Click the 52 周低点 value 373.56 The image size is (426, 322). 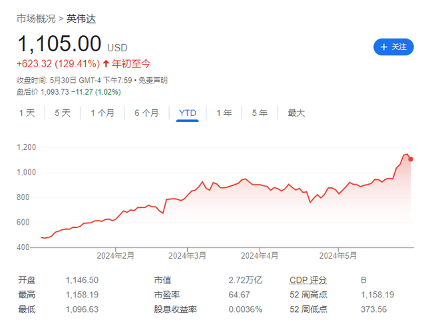tap(374, 309)
